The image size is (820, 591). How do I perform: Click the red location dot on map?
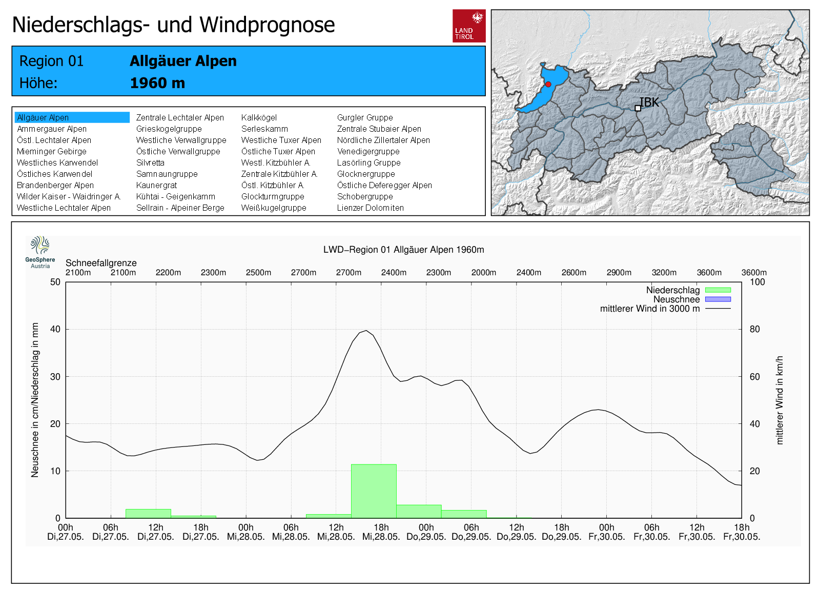pyautogui.click(x=548, y=84)
